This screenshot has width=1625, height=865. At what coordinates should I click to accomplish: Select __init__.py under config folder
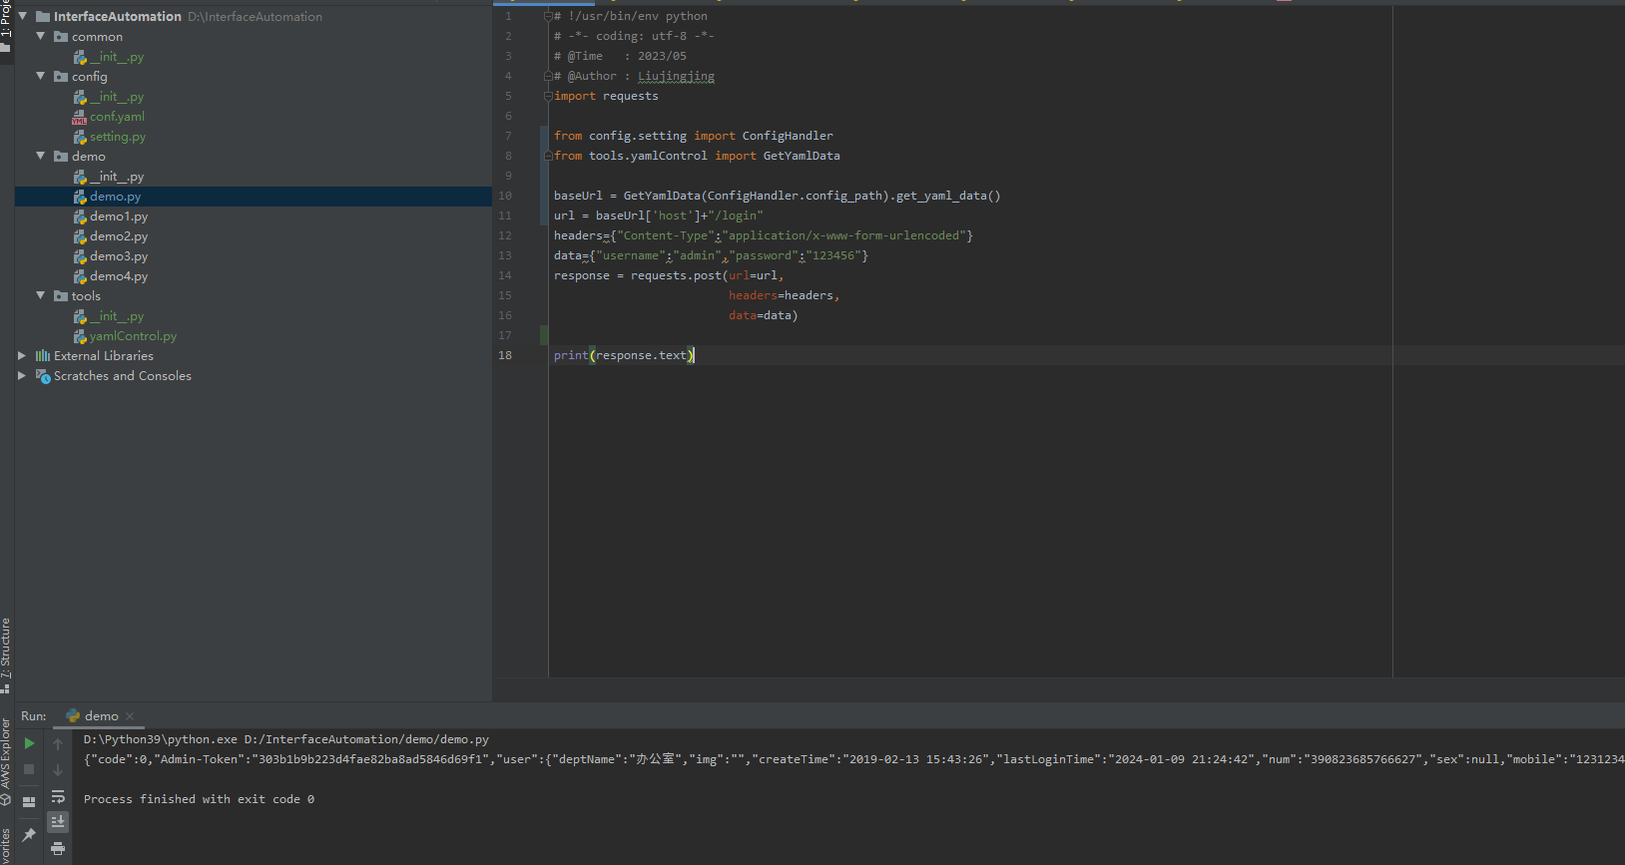click(117, 97)
